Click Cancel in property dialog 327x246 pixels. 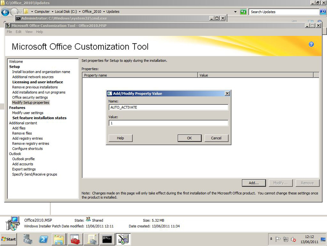click(x=216, y=138)
